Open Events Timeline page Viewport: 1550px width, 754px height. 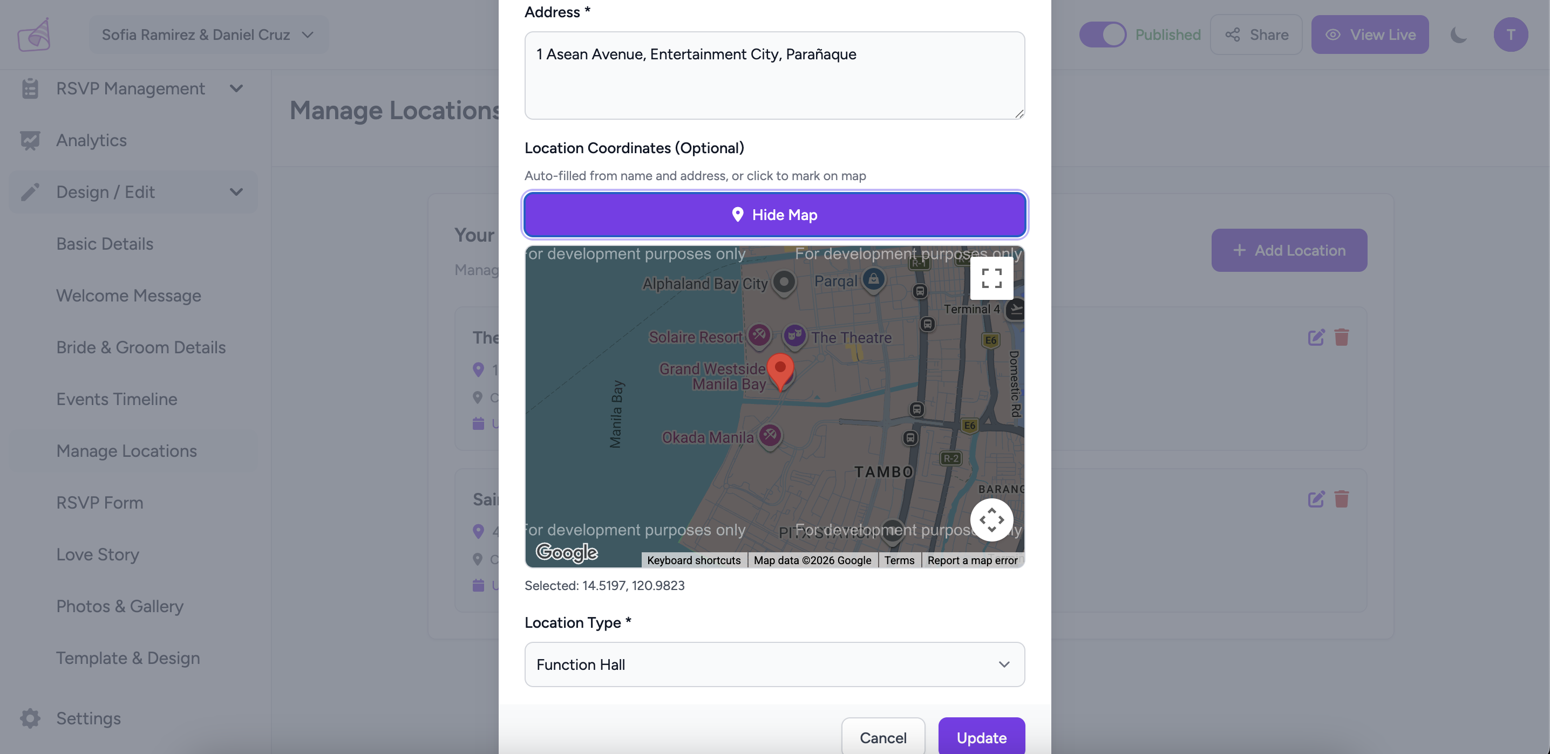point(117,399)
